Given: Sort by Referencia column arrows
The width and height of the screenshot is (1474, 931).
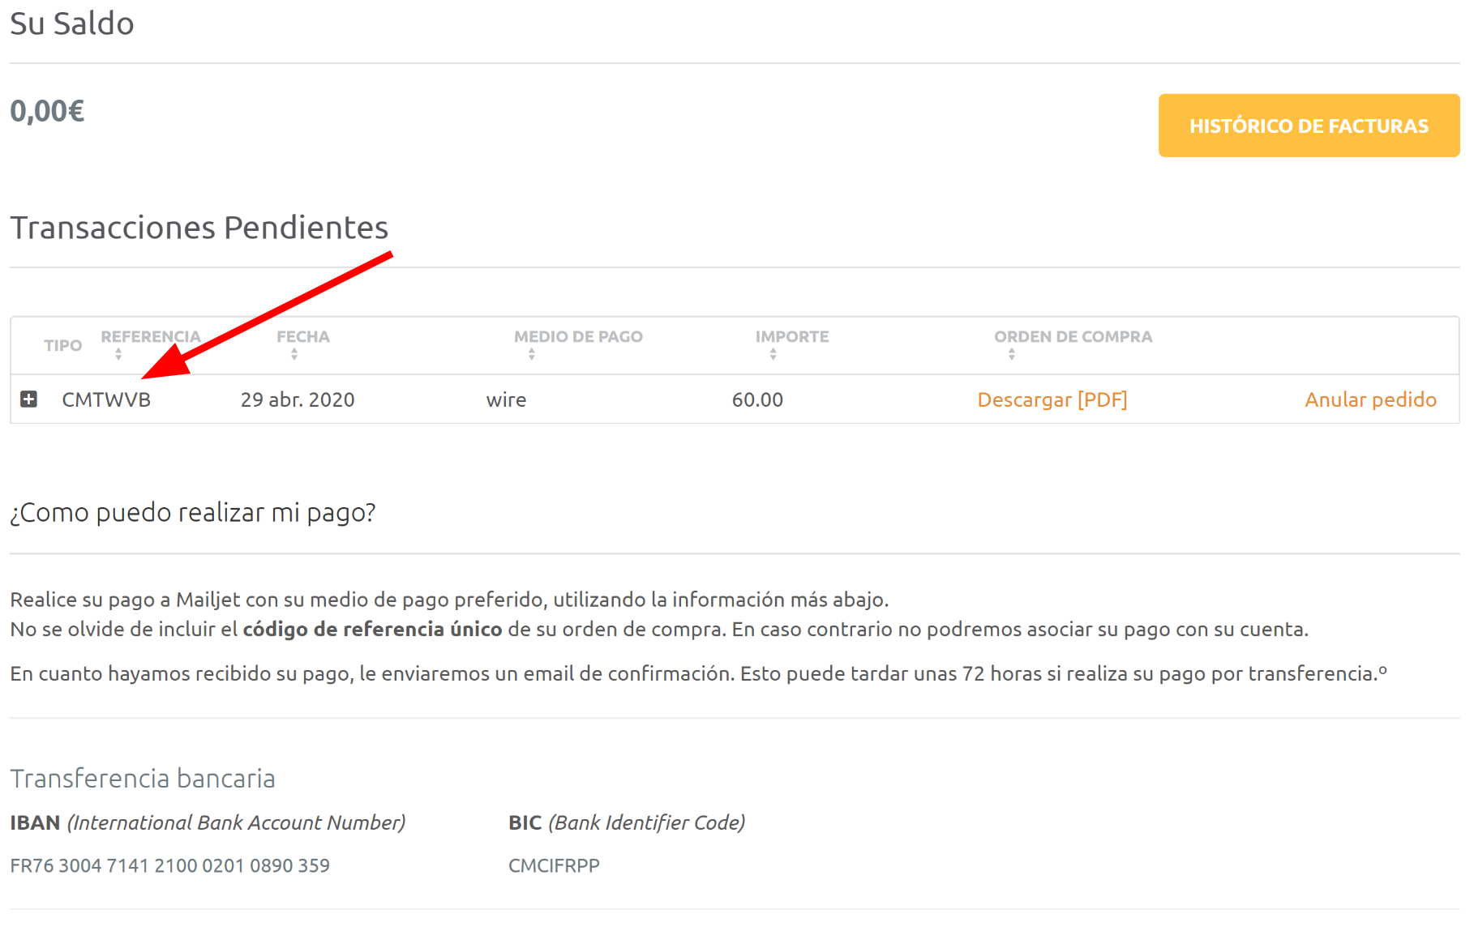Looking at the screenshot, I should coord(118,354).
